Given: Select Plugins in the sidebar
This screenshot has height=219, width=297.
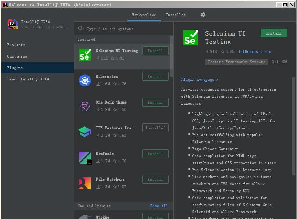Looking at the screenshot, I should [x=37, y=68].
